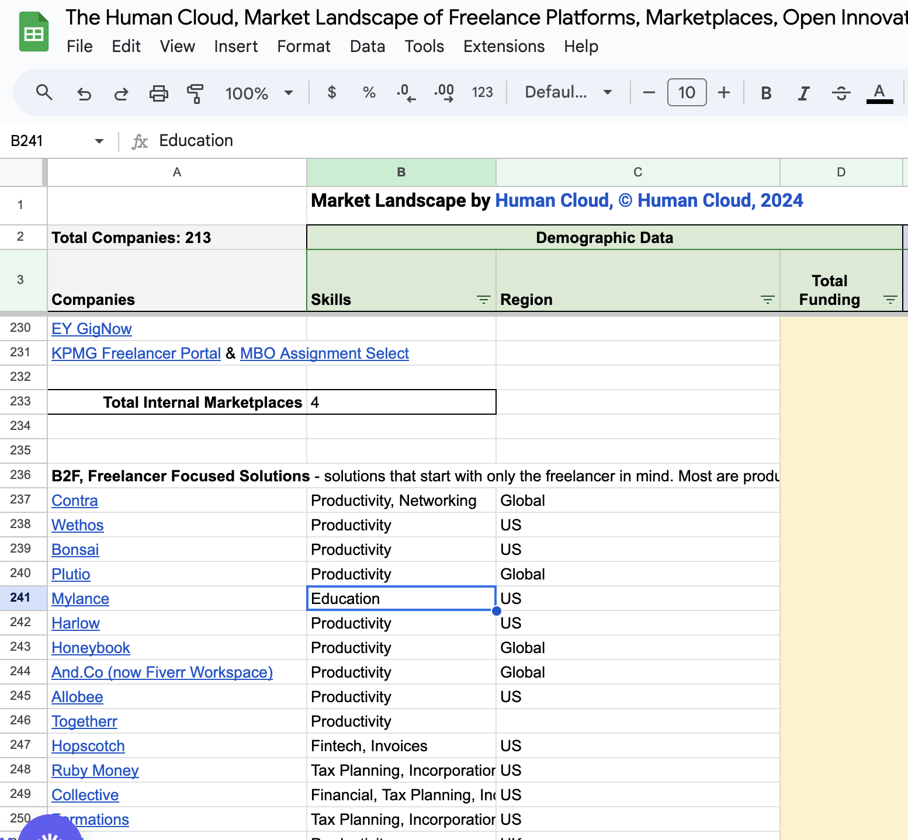The height and width of the screenshot is (840, 908).
Task: Open the Total Funding column filter
Action: point(890,300)
